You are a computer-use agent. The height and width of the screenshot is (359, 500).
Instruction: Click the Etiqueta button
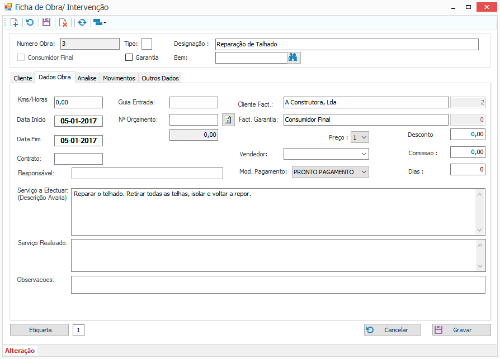40,330
